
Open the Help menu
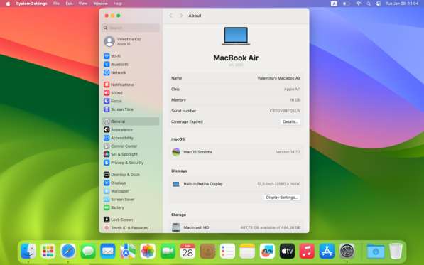(117, 4)
